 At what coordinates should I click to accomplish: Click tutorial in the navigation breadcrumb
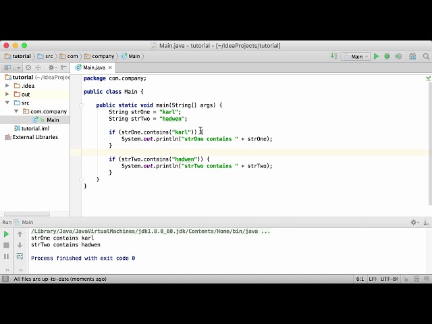click(18, 56)
